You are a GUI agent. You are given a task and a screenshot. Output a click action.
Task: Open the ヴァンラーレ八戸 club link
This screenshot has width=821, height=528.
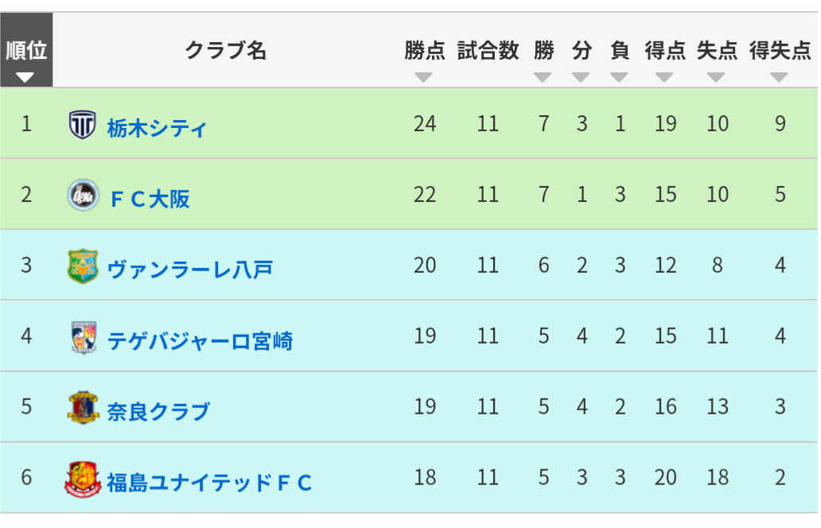coord(190,270)
